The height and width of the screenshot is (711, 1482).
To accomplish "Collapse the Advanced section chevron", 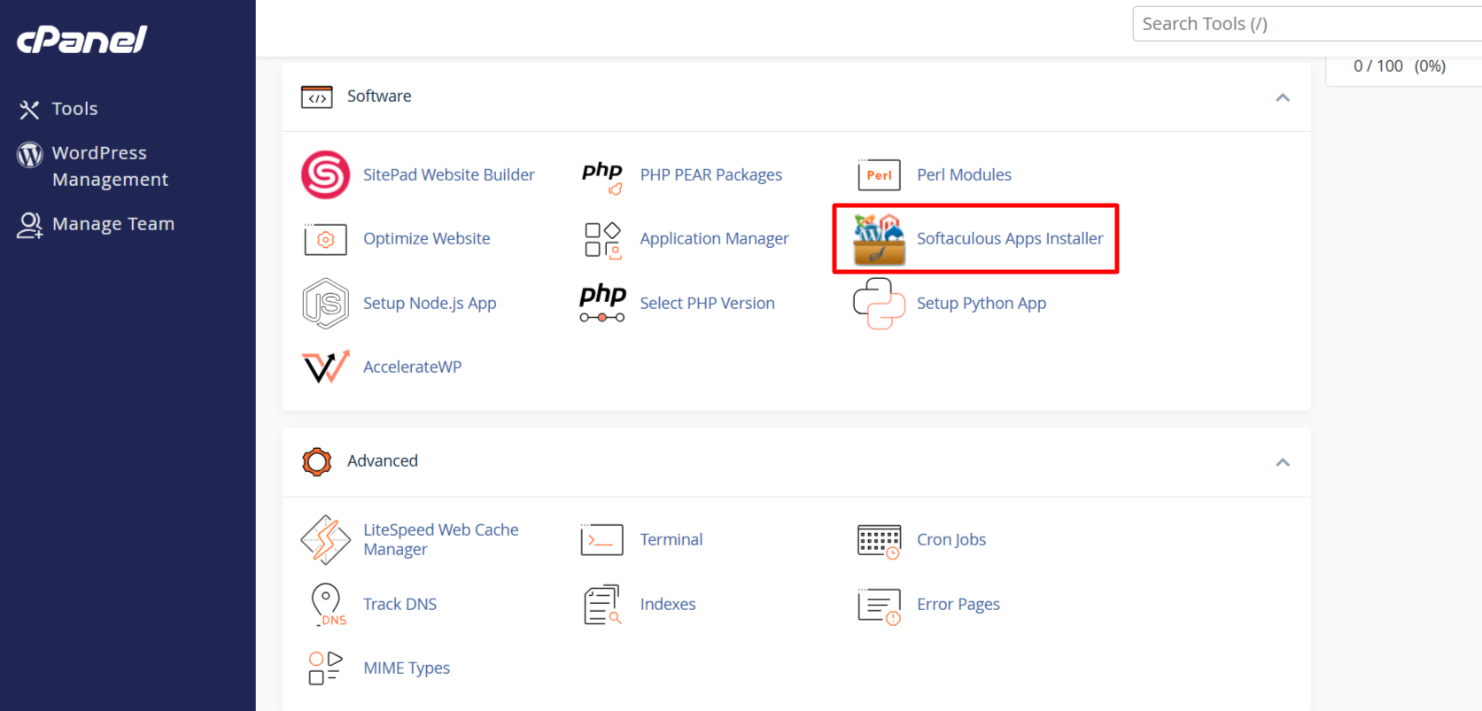I will point(1283,462).
